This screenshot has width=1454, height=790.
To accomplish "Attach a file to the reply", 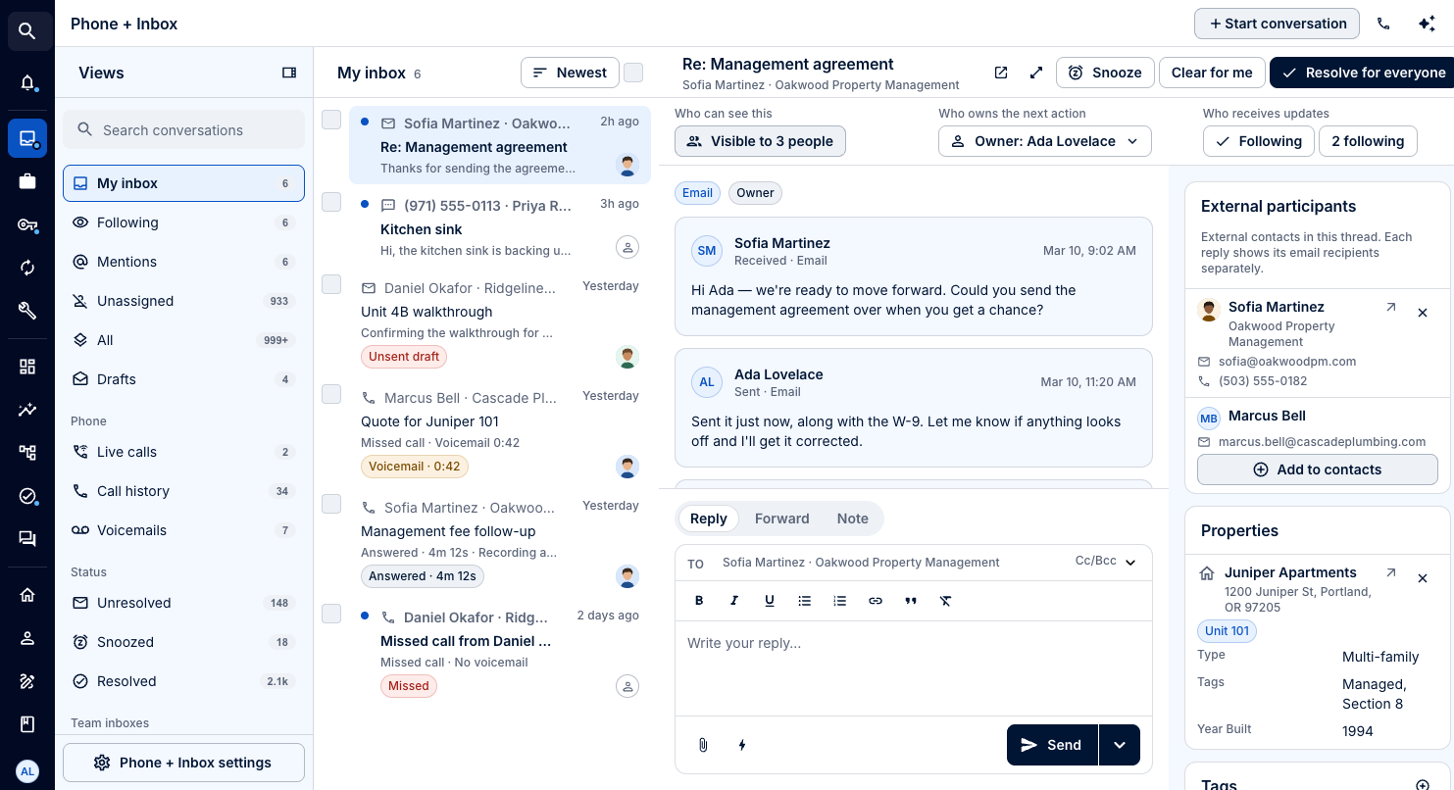I will pyautogui.click(x=703, y=745).
